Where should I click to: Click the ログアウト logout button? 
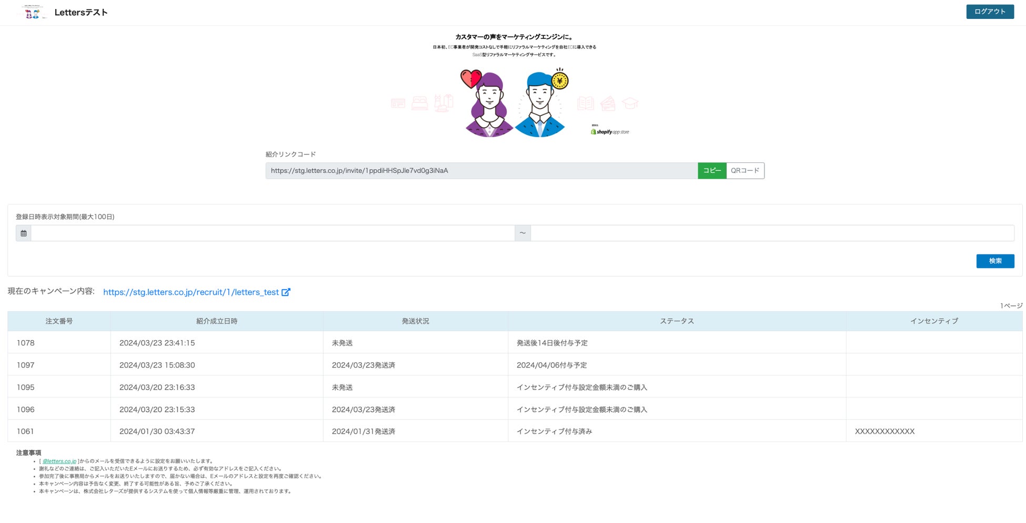click(x=990, y=12)
